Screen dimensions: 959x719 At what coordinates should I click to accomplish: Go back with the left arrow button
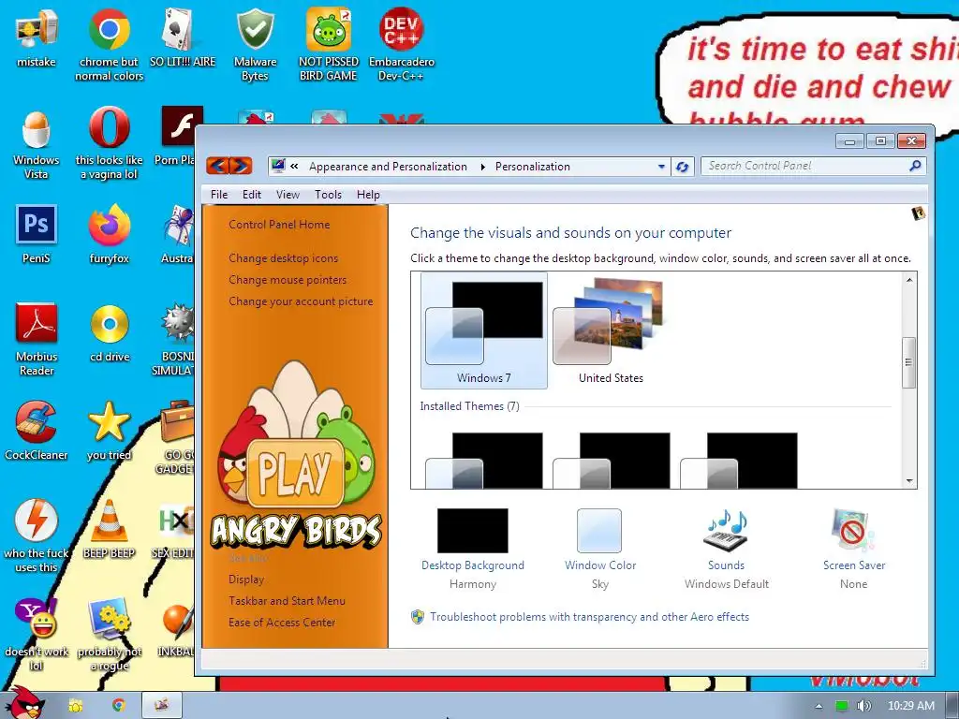(x=217, y=166)
